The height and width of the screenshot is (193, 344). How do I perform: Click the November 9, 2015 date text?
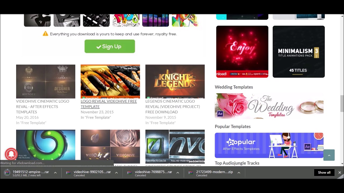pos(161,117)
